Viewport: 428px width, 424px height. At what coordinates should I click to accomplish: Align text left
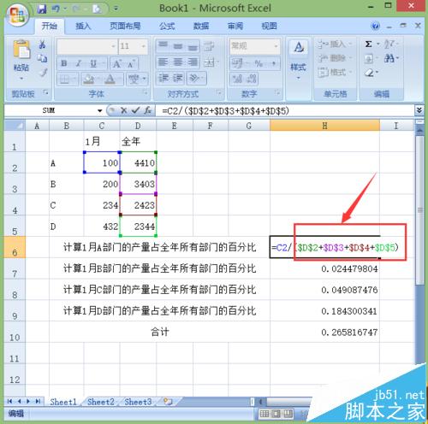click(x=163, y=62)
